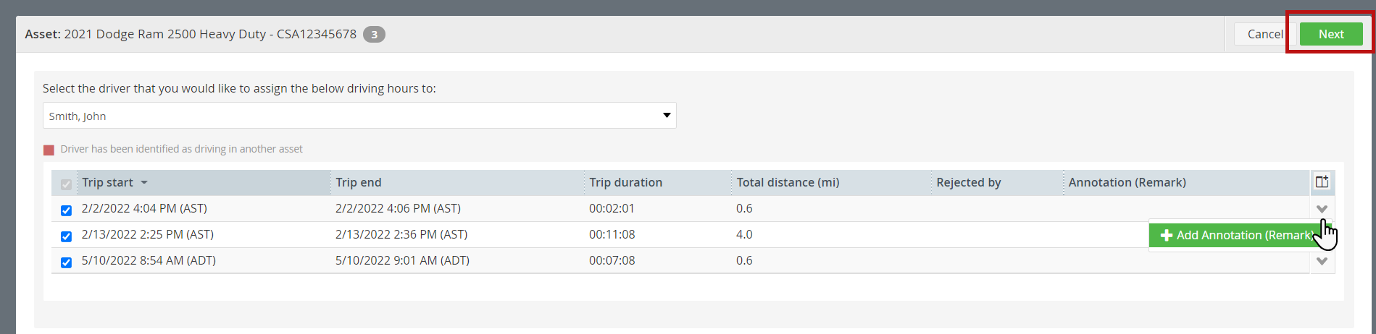Click the Rejected by column header

997,182
